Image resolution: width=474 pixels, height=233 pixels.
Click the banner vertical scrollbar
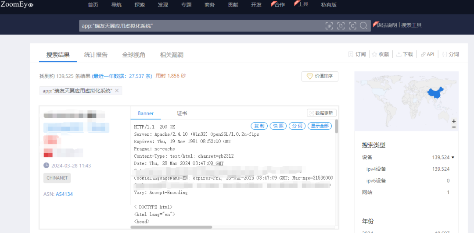tap(337, 127)
